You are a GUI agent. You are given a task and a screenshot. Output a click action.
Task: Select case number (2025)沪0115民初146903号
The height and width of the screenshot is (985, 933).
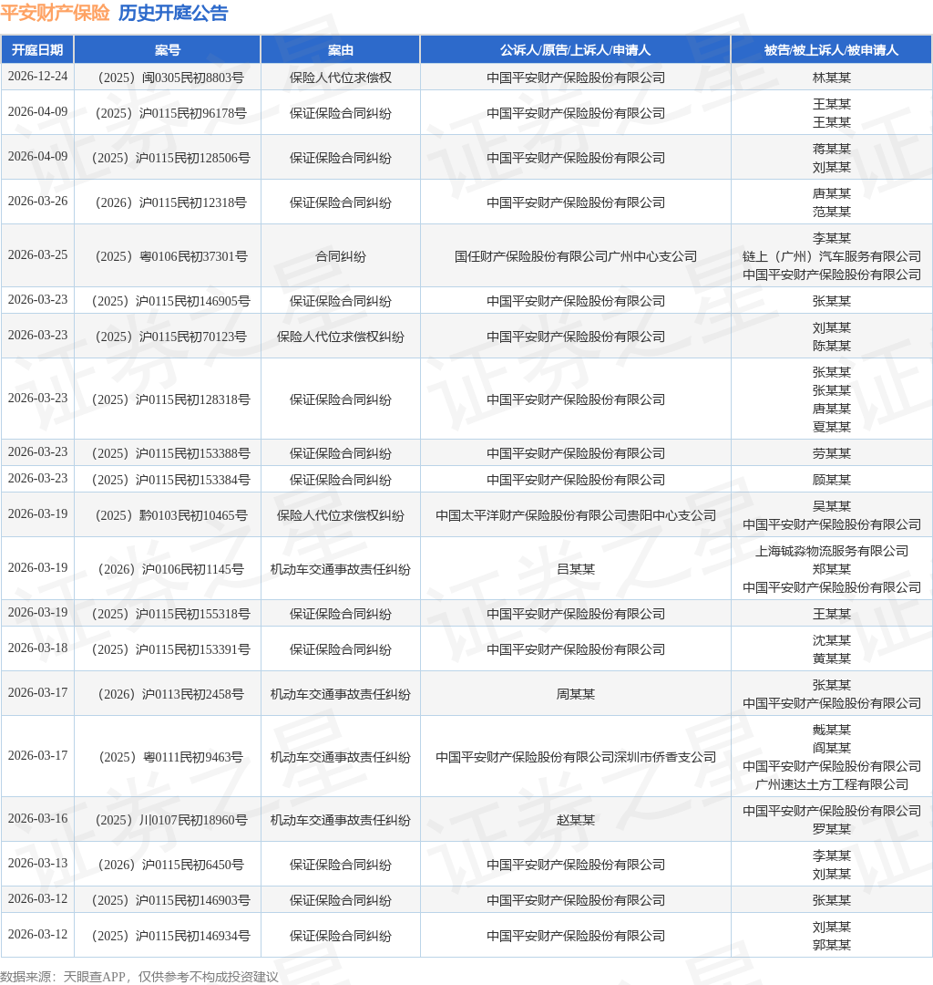168,901
